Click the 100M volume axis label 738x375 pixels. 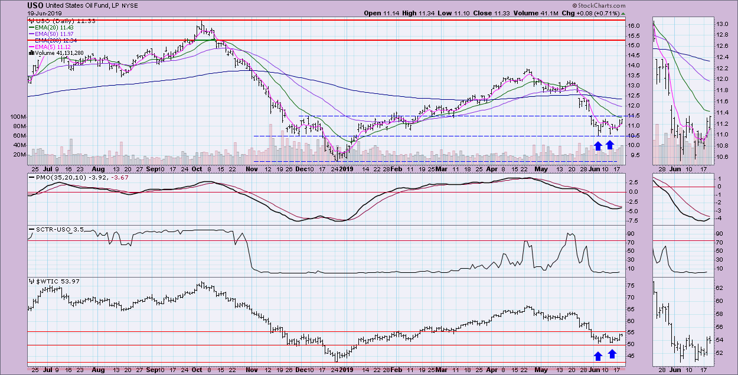point(19,117)
